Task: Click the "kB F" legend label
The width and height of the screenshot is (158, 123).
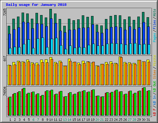Action: [x=155, y=112]
